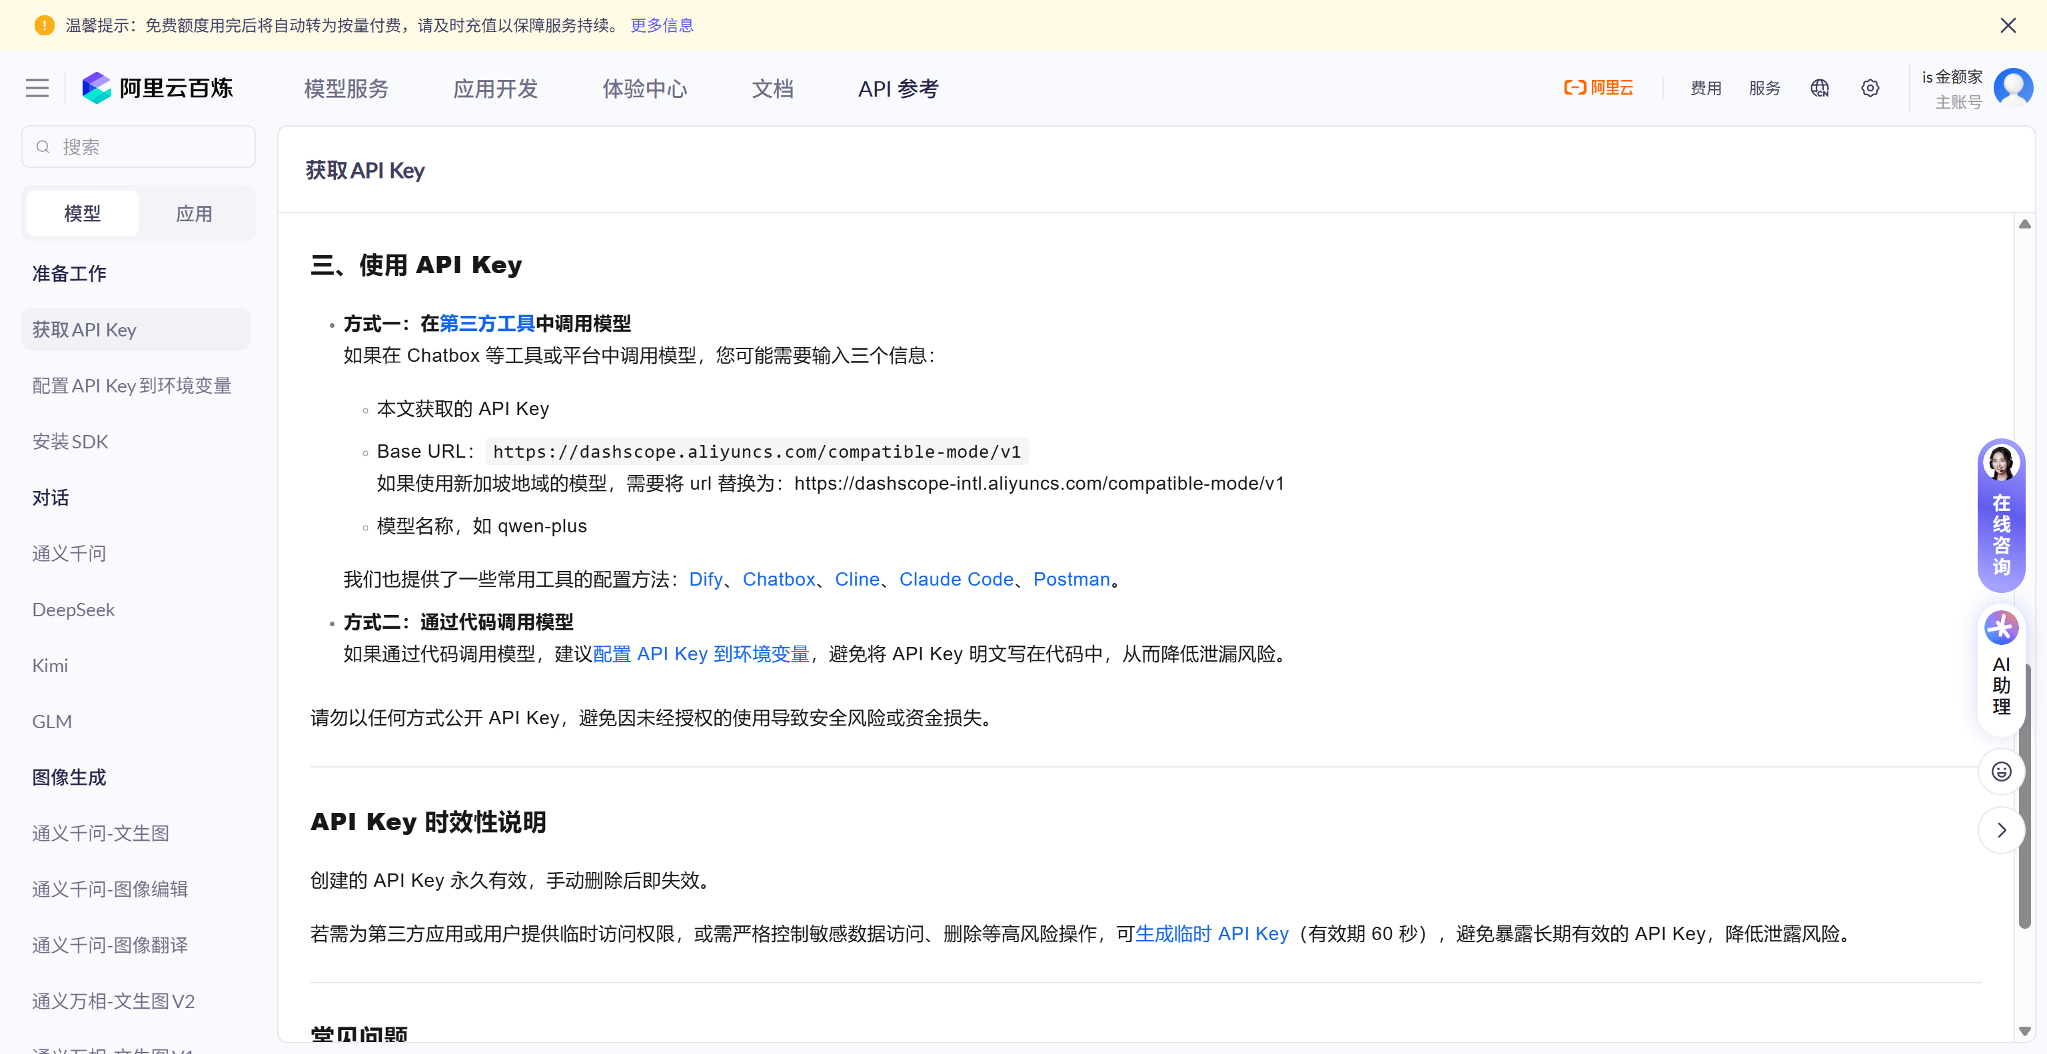Close the warning banner
This screenshot has height=1054, width=2047.
[2007, 25]
